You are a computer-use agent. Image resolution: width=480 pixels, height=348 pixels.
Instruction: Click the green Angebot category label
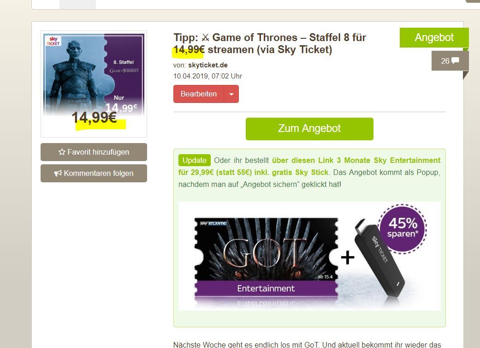(x=434, y=38)
